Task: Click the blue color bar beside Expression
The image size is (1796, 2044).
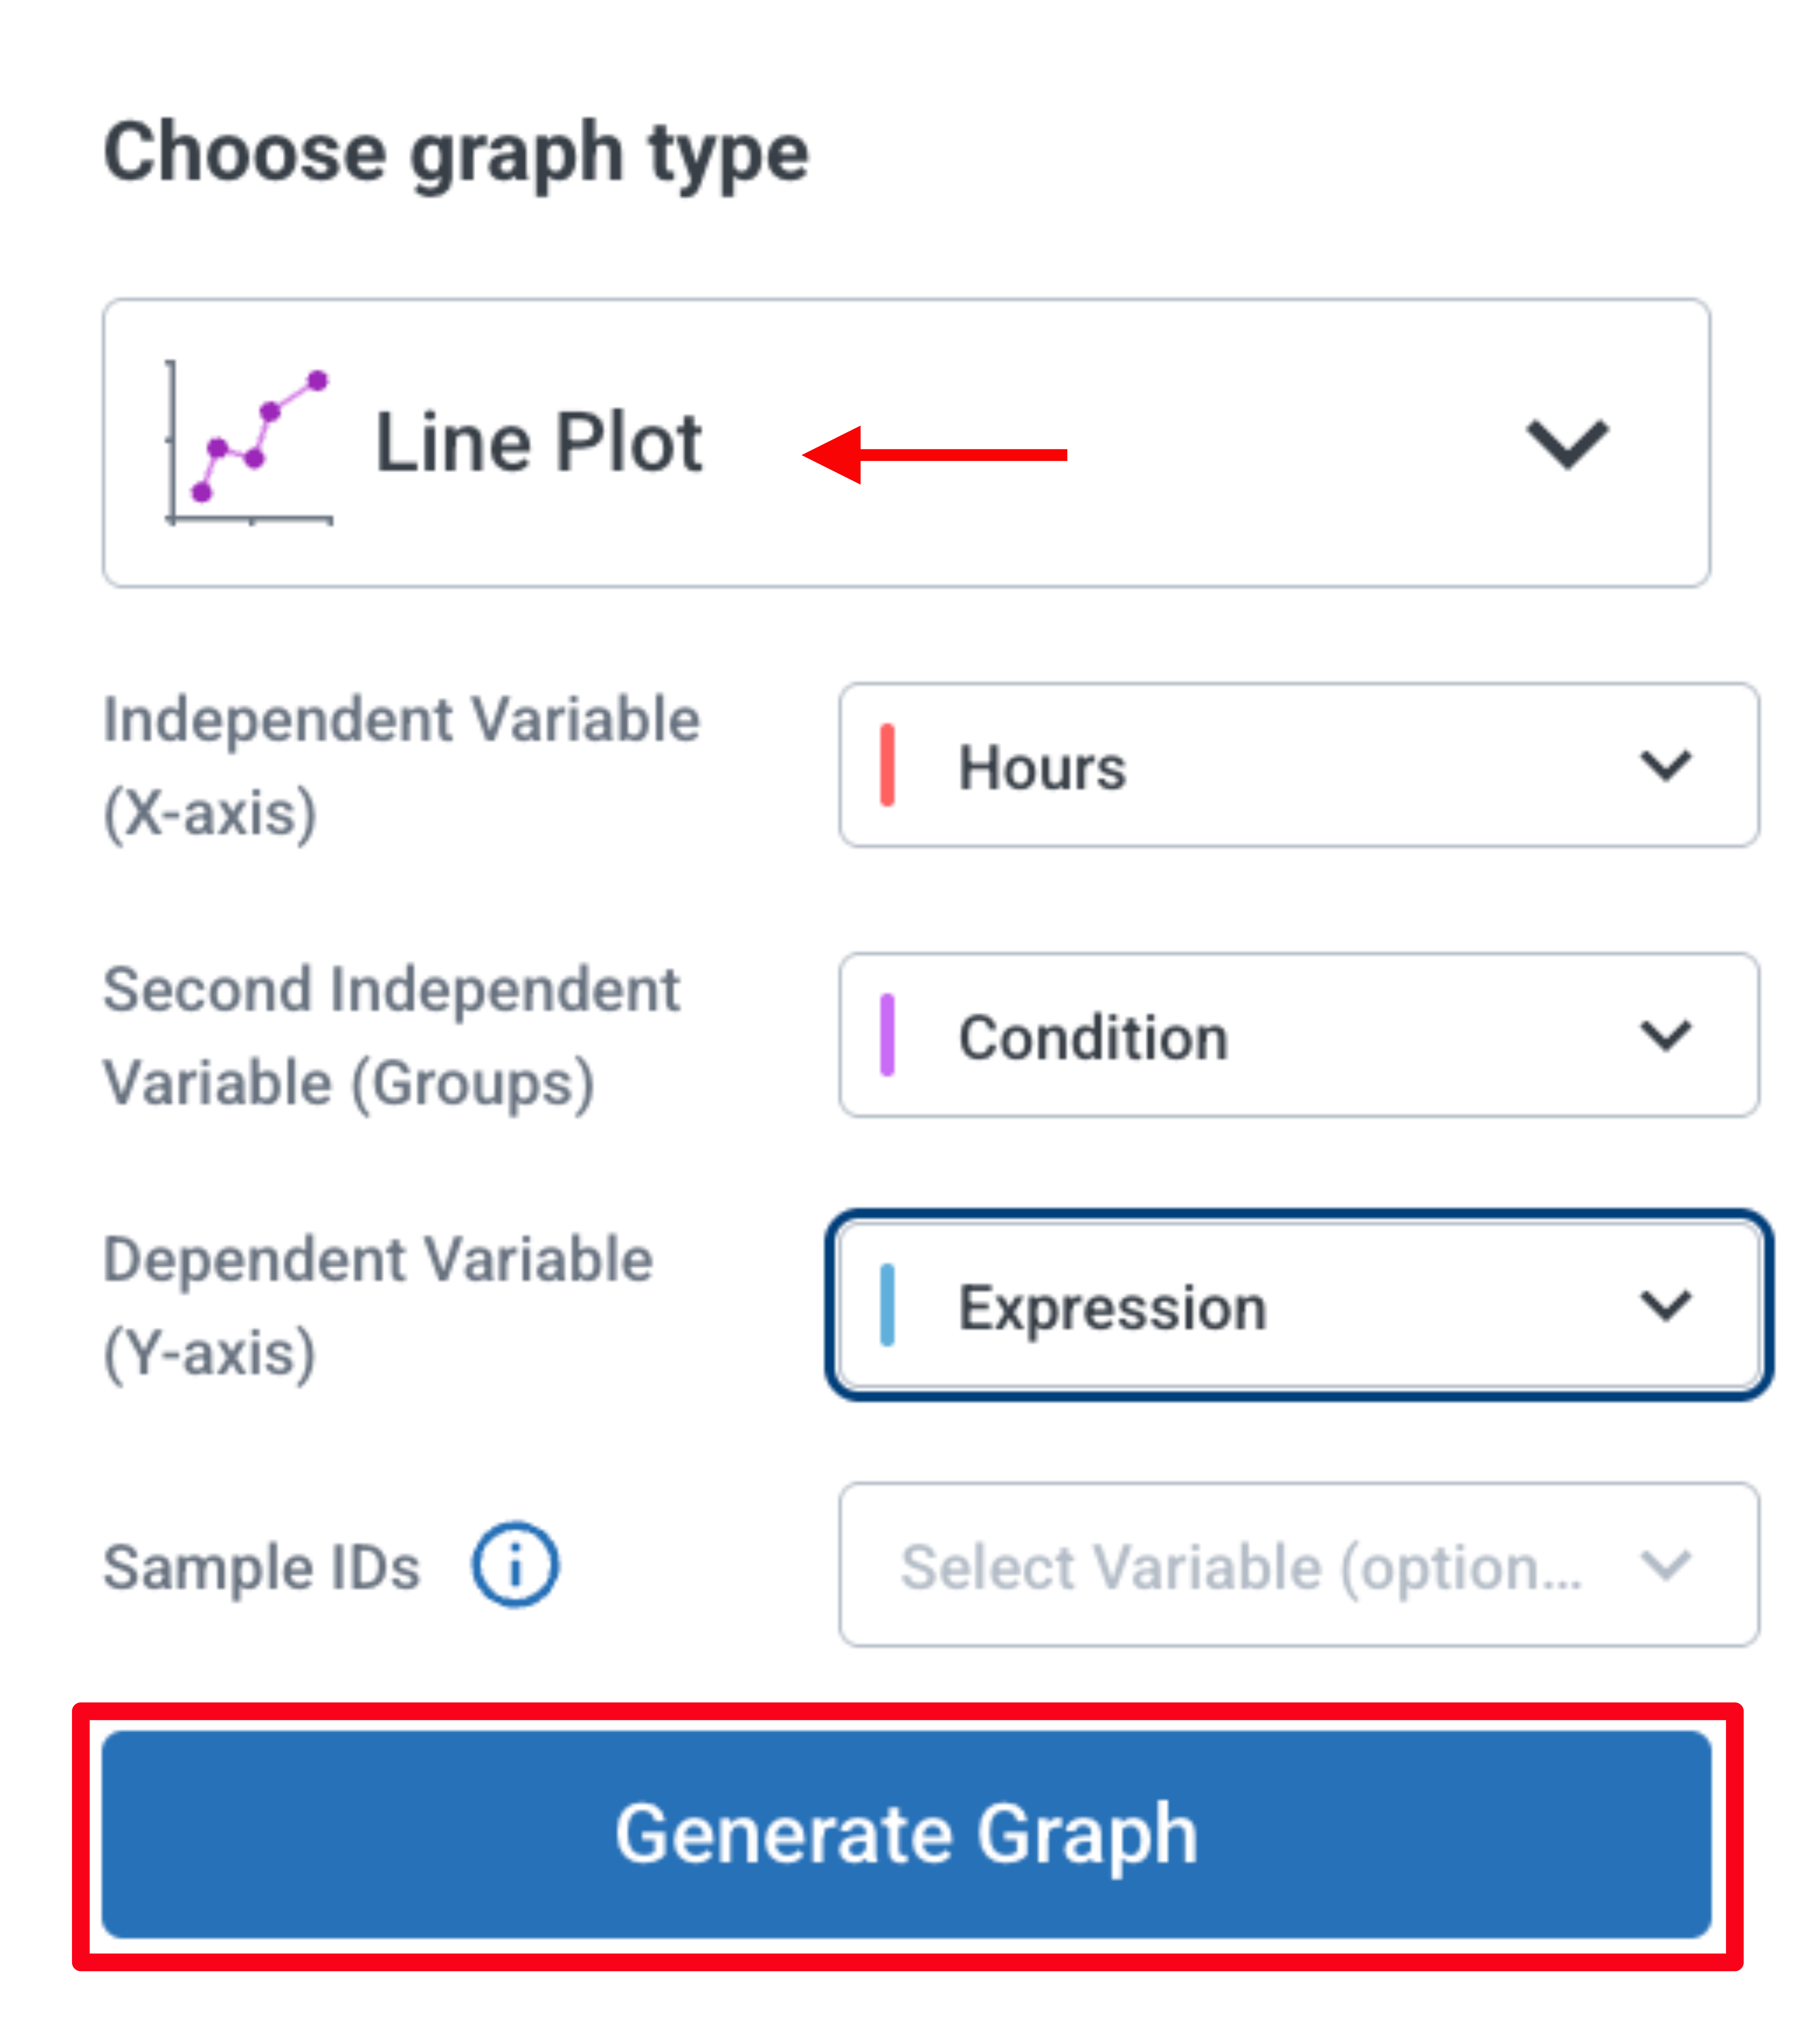Action: click(x=886, y=1305)
